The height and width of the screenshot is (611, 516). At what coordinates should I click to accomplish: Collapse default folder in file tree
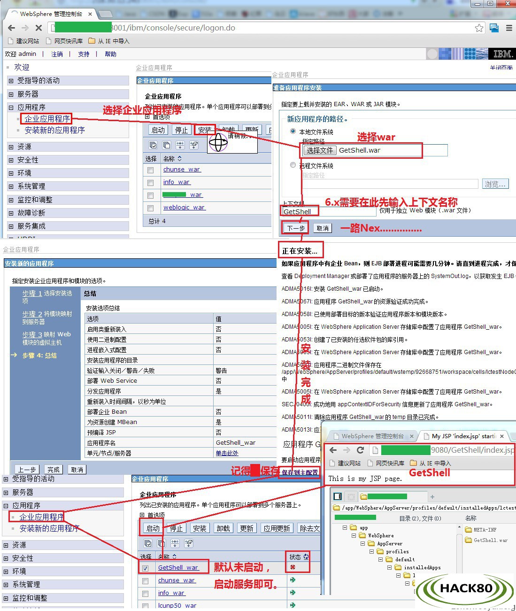[x=380, y=559]
